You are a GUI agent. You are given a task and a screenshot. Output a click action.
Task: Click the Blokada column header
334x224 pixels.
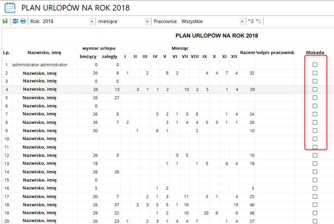point(315,52)
